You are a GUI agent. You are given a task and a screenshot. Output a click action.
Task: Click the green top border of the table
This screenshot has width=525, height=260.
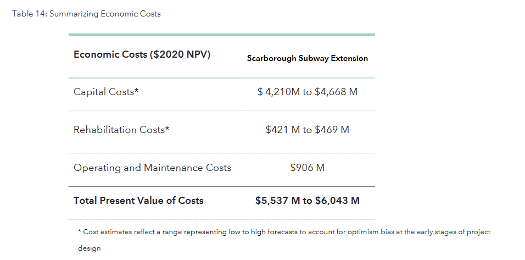(x=221, y=35)
